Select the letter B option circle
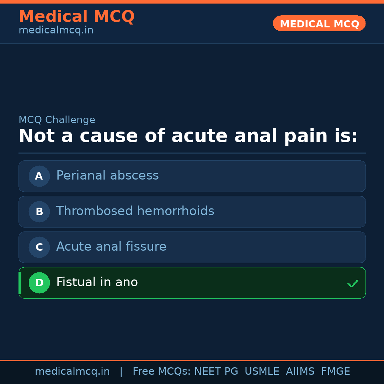384x384 pixels. point(39,212)
